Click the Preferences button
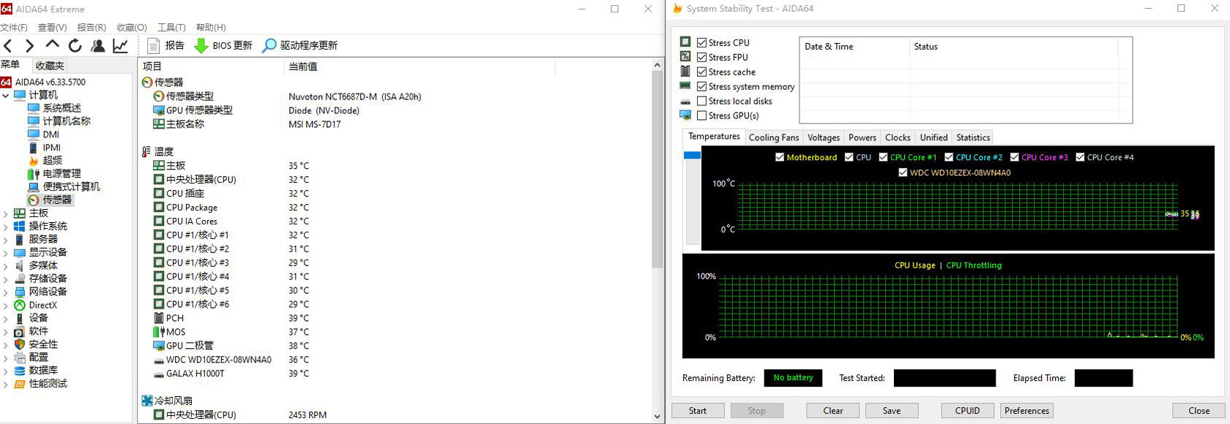The height and width of the screenshot is (424, 1230). [x=1026, y=411]
